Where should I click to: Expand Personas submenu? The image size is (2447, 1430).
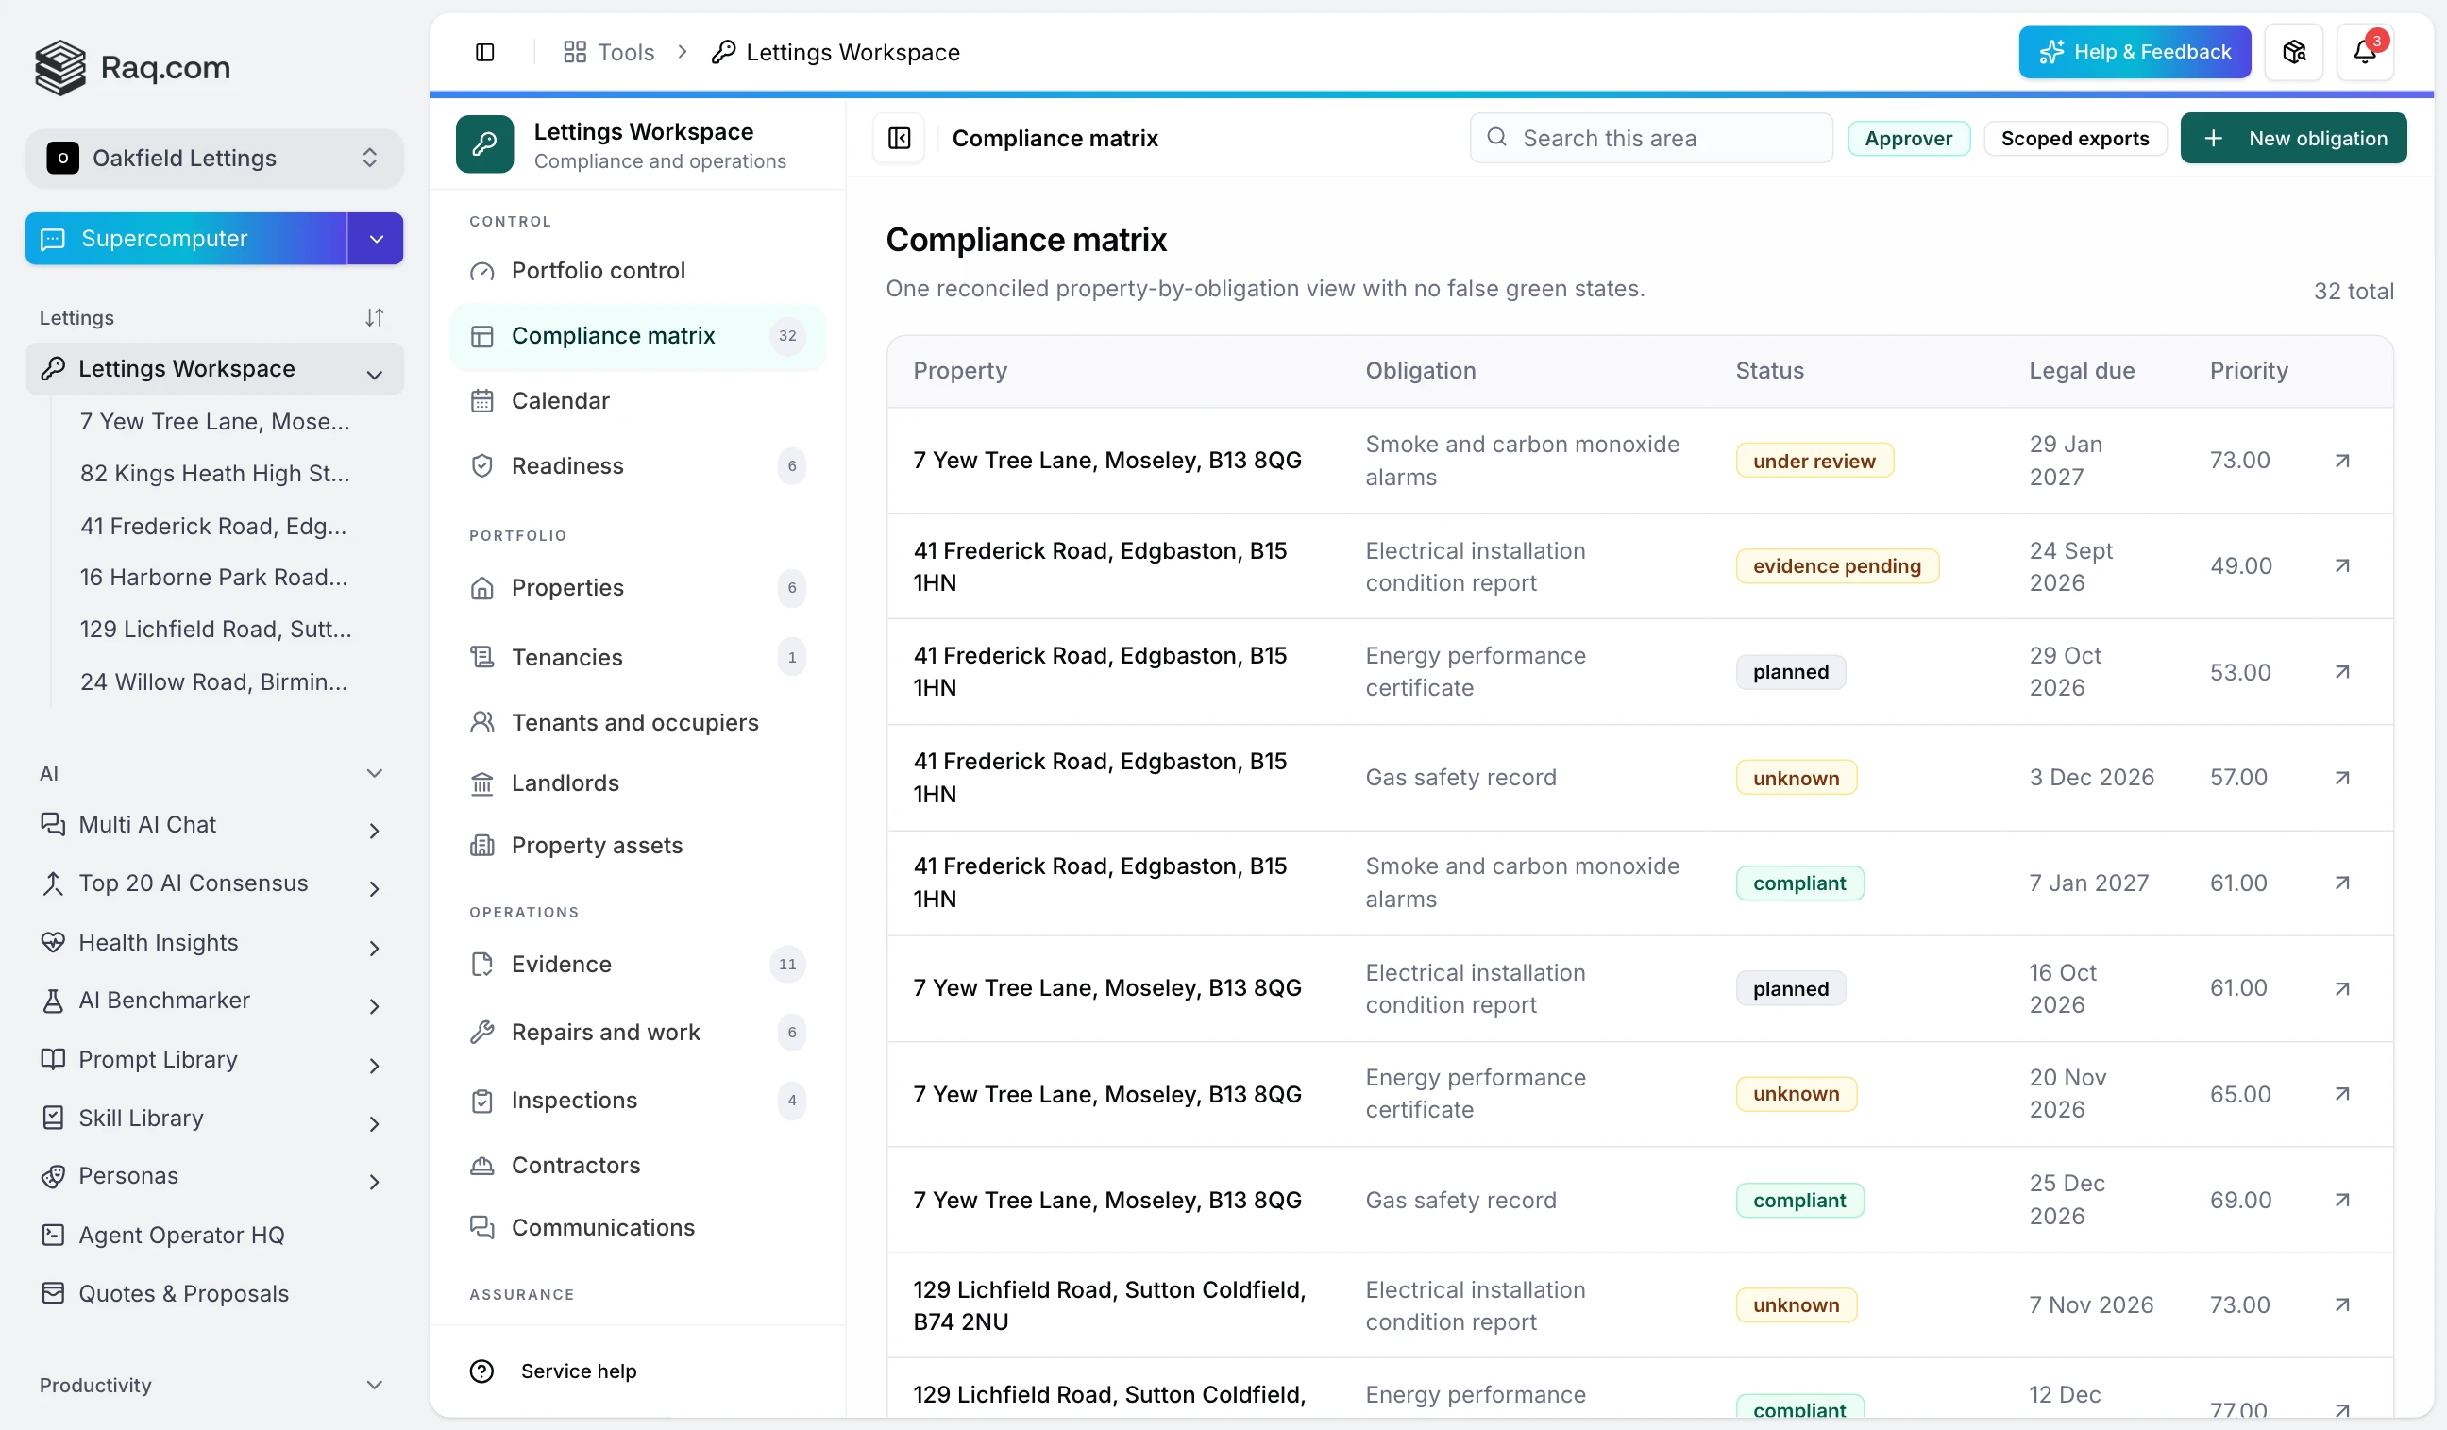coord(375,1183)
